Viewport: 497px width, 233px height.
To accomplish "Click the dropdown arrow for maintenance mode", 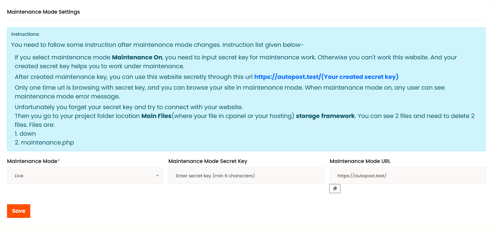I will coord(157,176).
